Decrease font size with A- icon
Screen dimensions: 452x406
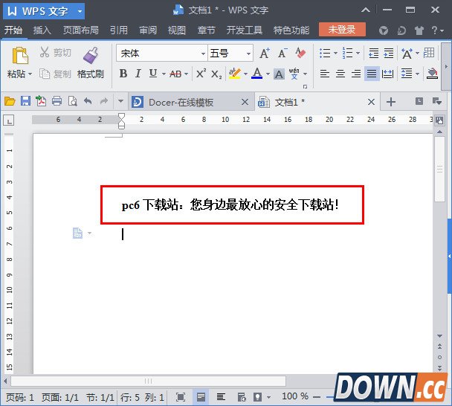282,54
